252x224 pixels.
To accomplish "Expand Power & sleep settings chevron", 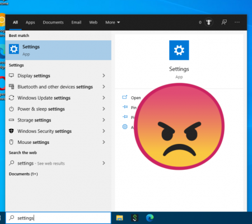I will [104, 109].
